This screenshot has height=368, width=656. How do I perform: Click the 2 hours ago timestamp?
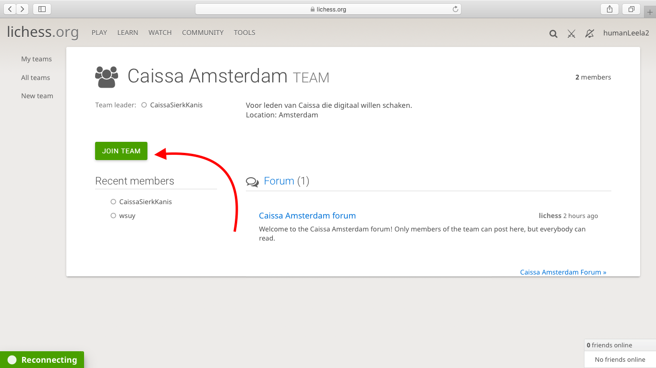(x=581, y=216)
